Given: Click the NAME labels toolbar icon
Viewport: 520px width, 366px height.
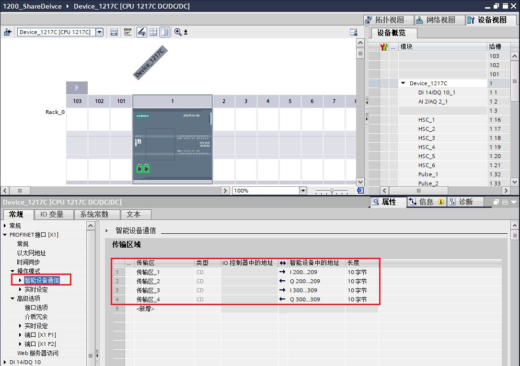Looking at the screenshot, I should [127, 32].
